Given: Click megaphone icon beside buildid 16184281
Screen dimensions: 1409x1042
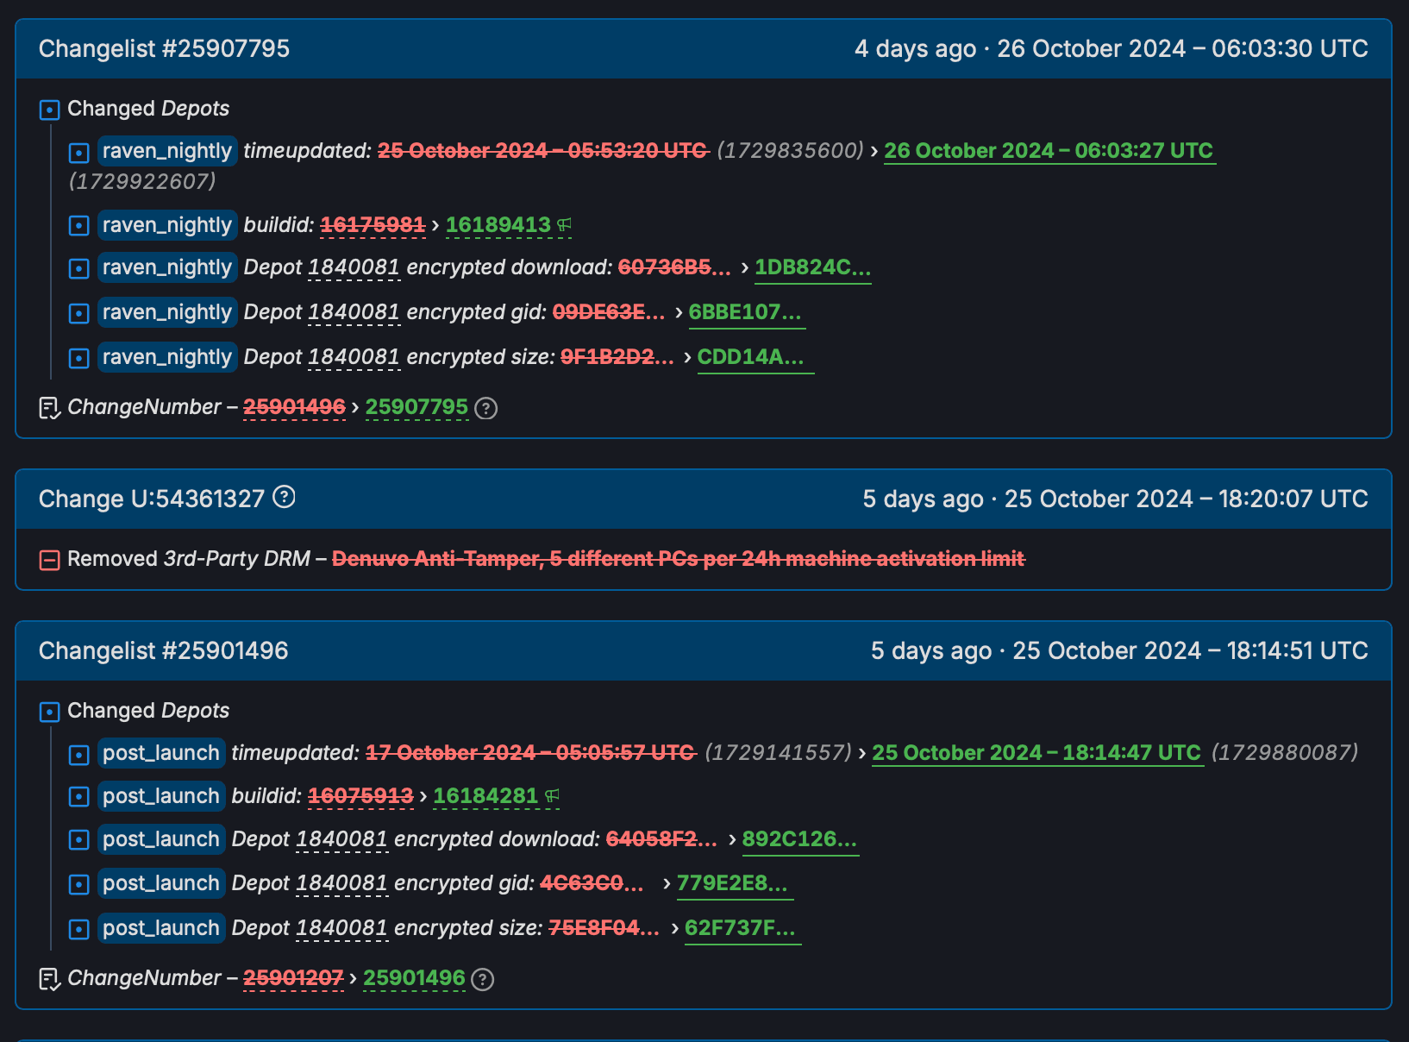Looking at the screenshot, I should point(552,796).
